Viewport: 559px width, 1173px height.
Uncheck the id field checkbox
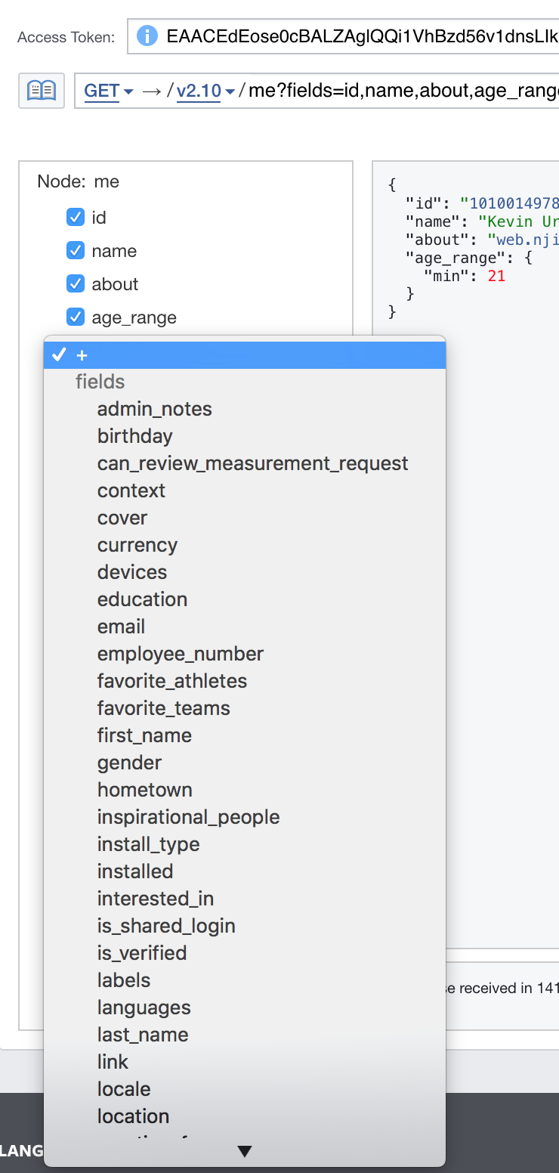tap(76, 218)
